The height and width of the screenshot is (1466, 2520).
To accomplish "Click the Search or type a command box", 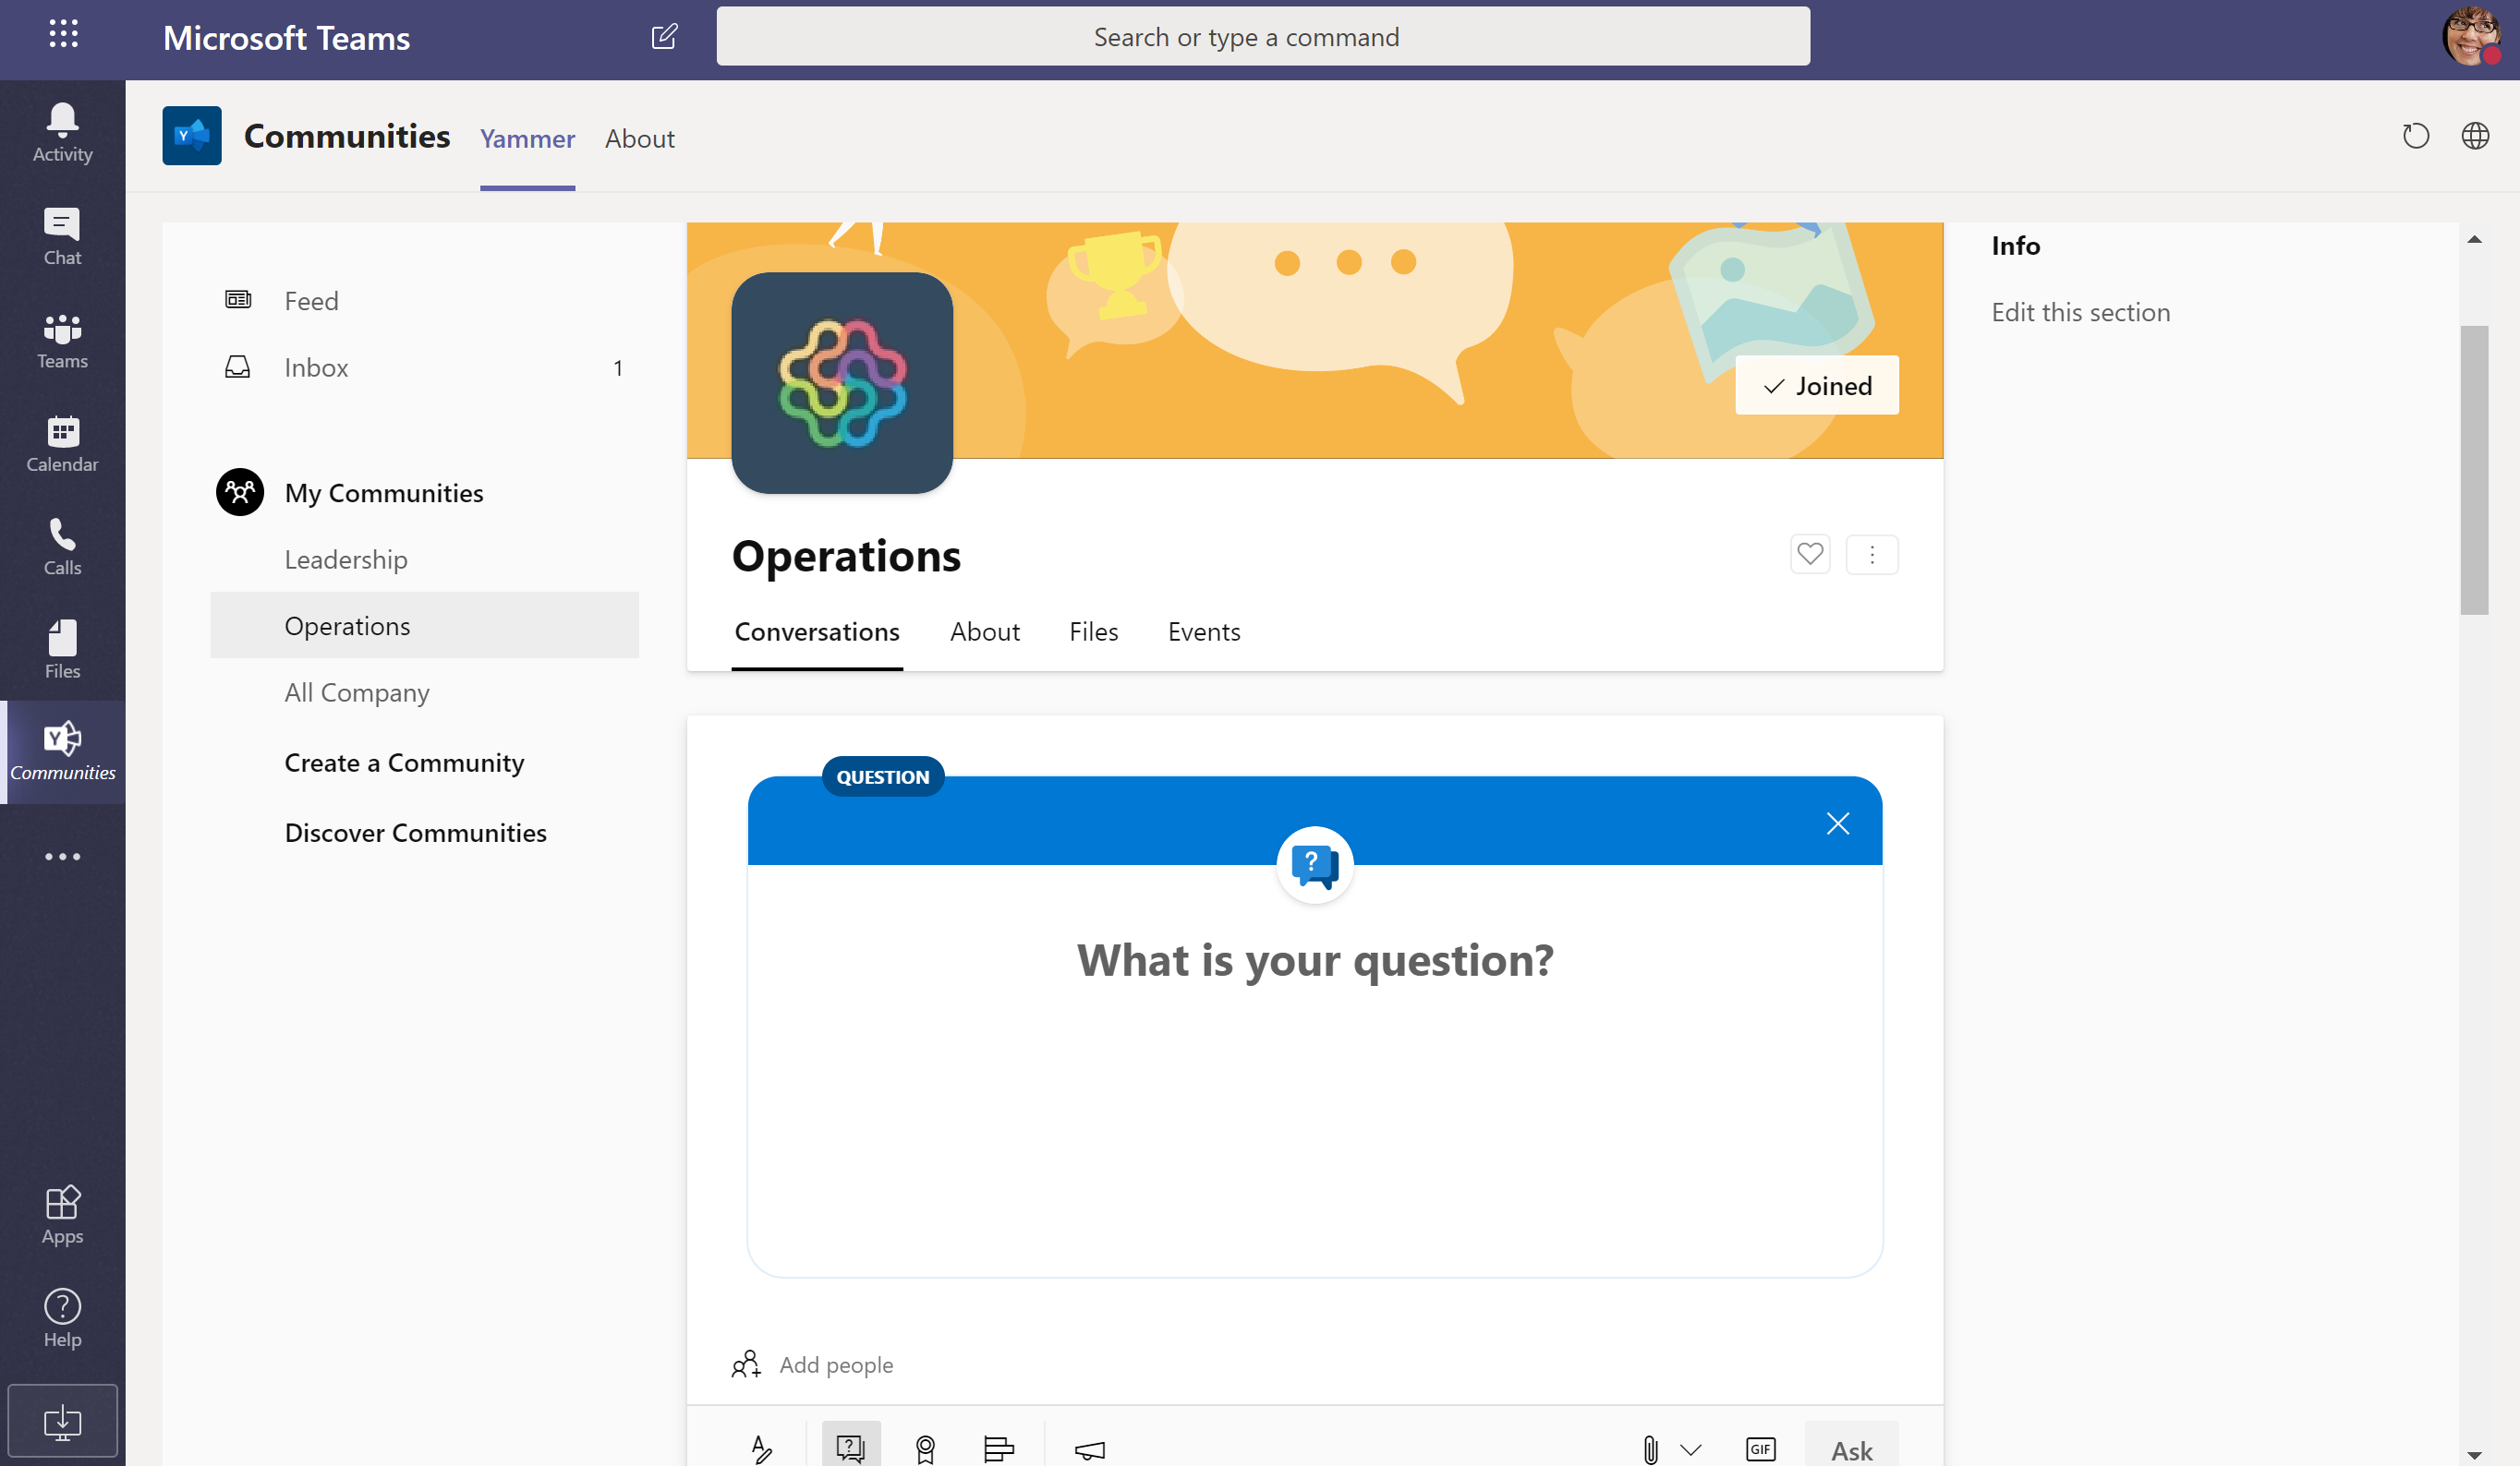I will click(x=1262, y=37).
